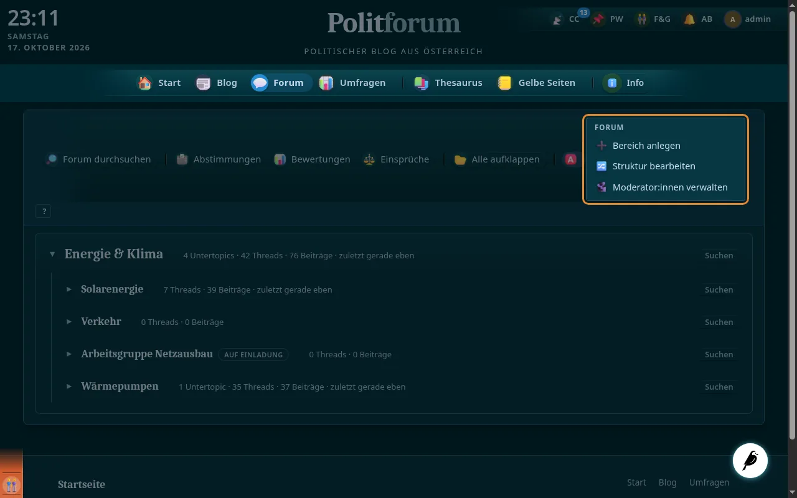Click the F&G people icon
797x498 pixels.
[642, 19]
